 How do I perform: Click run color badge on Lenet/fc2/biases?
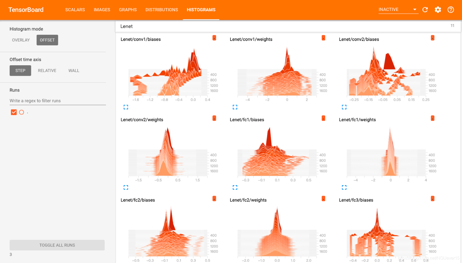pos(214,199)
